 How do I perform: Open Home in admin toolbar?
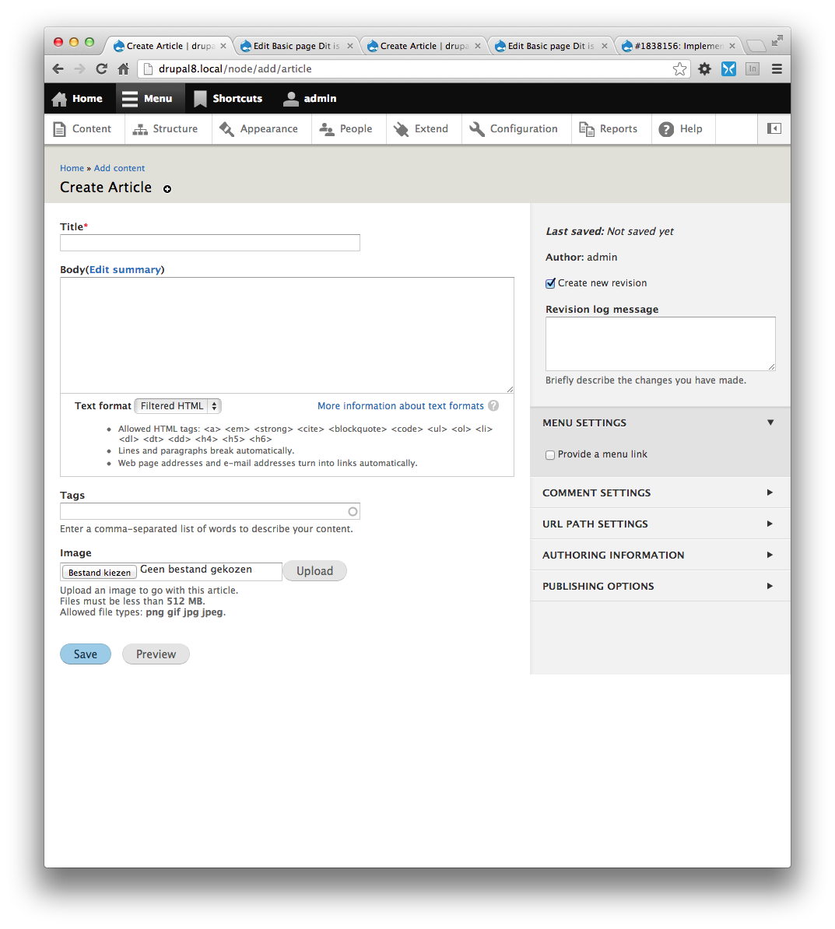tap(77, 98)
